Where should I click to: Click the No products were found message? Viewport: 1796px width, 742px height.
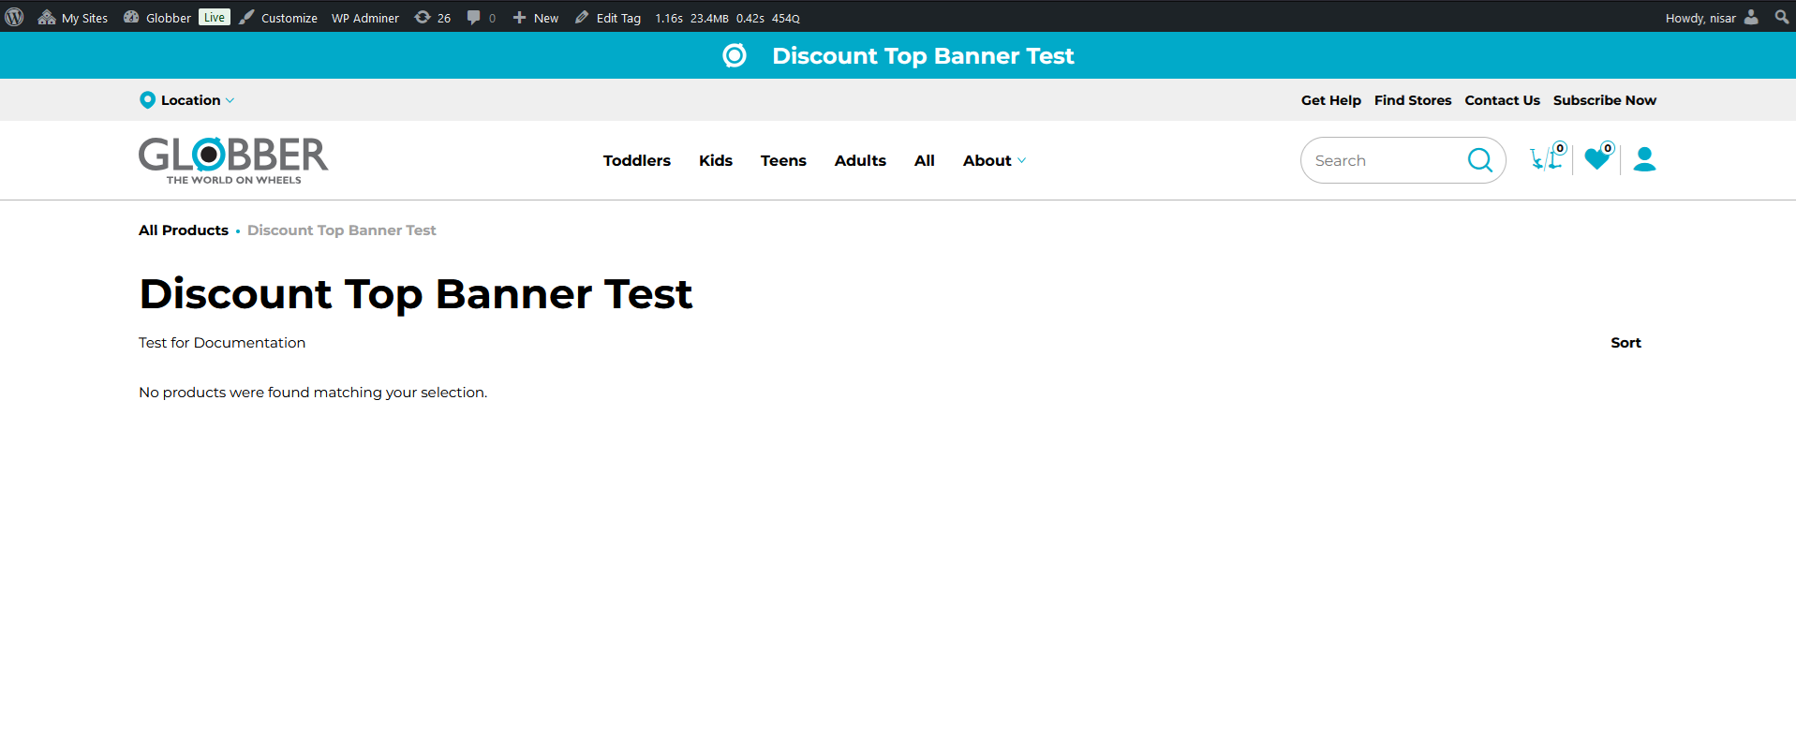[313, 393]
